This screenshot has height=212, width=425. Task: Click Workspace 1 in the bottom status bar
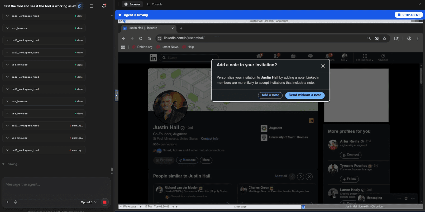coord(131,207)
